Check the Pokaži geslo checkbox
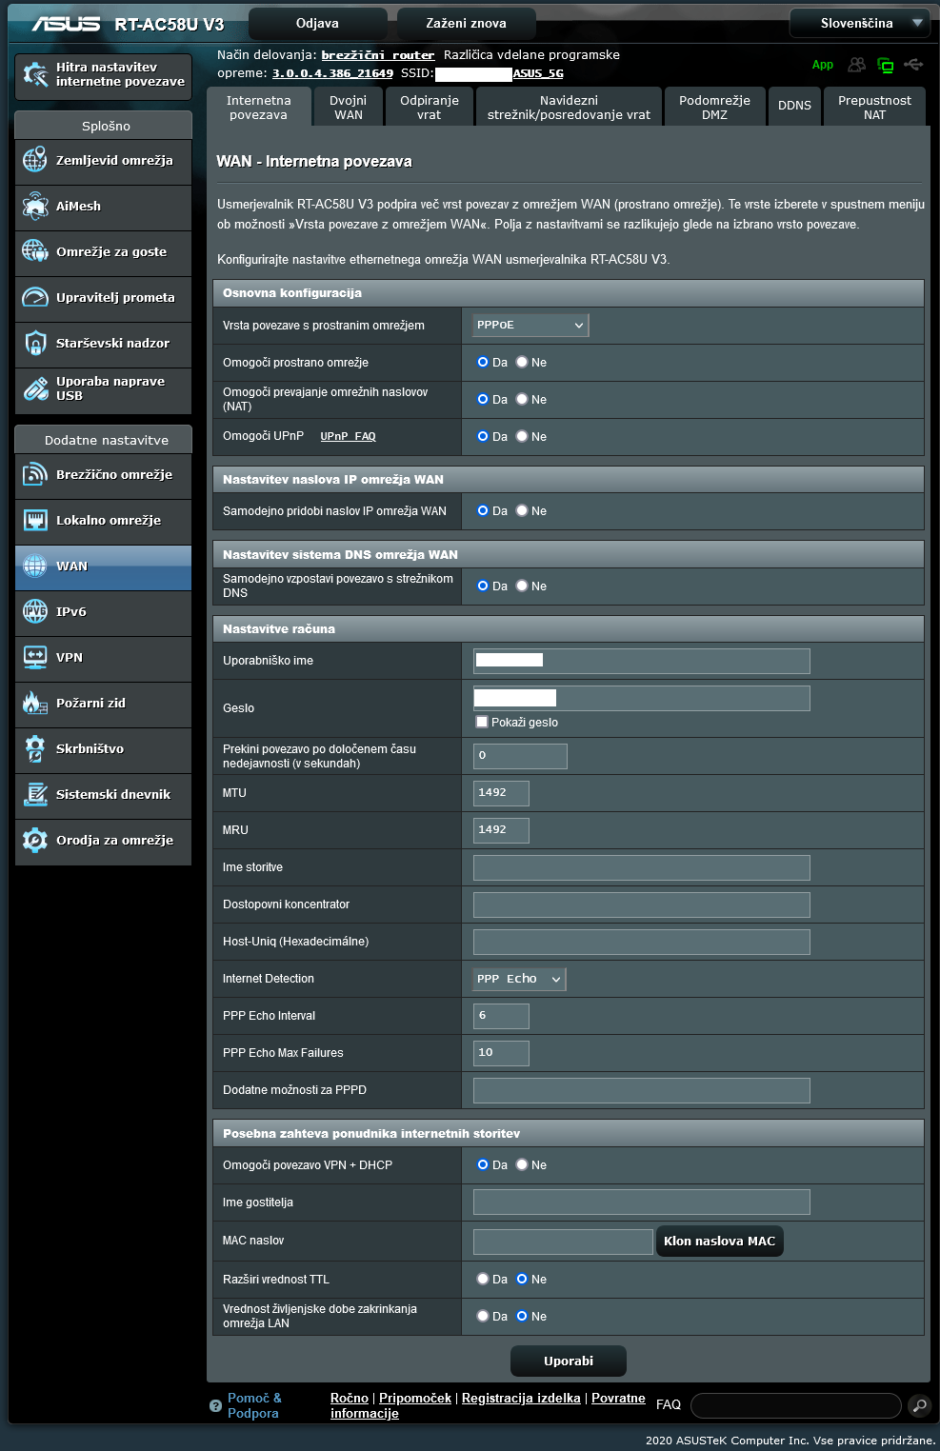The width and height of the screenshot is (940, 1451). 482,723
